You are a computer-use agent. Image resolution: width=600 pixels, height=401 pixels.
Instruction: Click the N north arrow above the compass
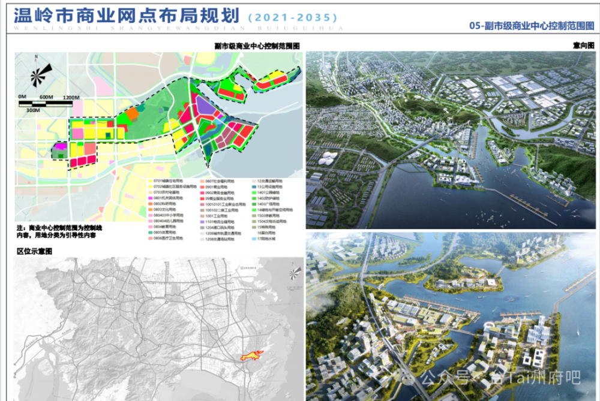pyautogui.click(x=36, y=57)
